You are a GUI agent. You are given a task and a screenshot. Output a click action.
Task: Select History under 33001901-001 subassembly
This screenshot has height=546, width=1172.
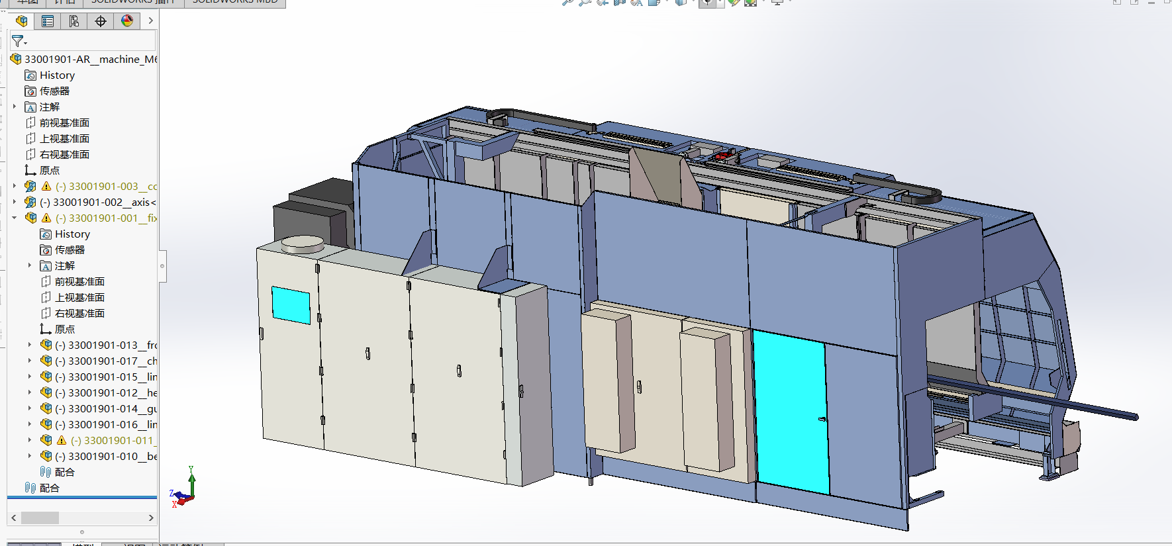(72, 234)
